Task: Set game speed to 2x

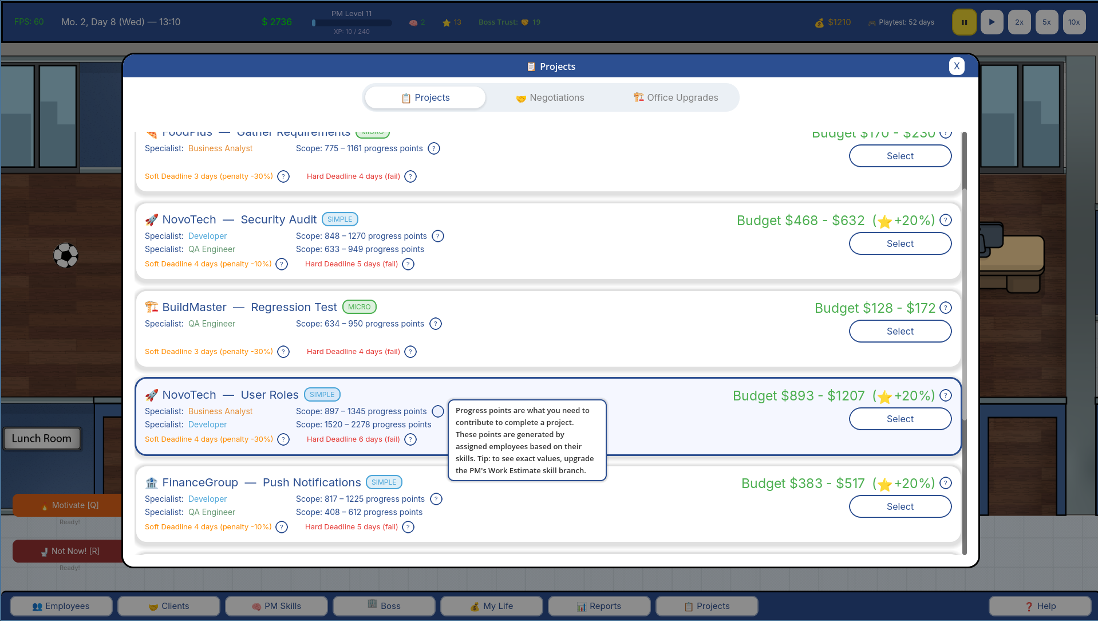Action: (x=1019, y=22)
